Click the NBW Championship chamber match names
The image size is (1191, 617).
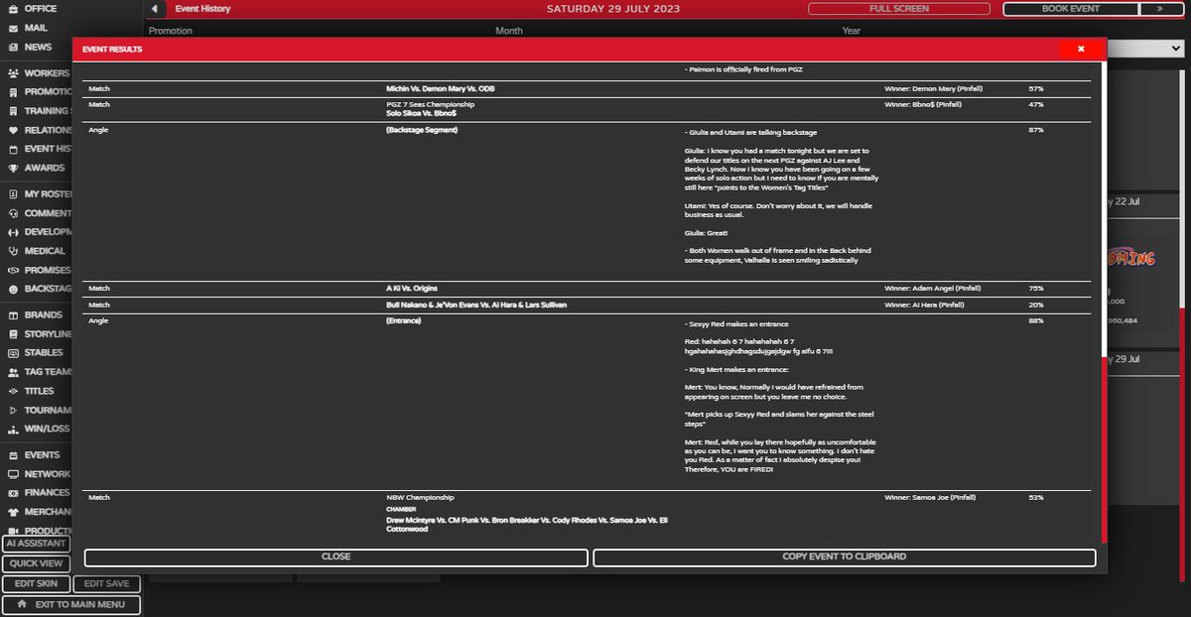tap(527, 525)
